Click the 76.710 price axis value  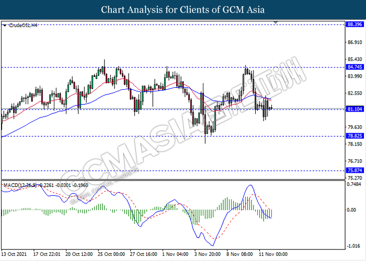point(355,161)
